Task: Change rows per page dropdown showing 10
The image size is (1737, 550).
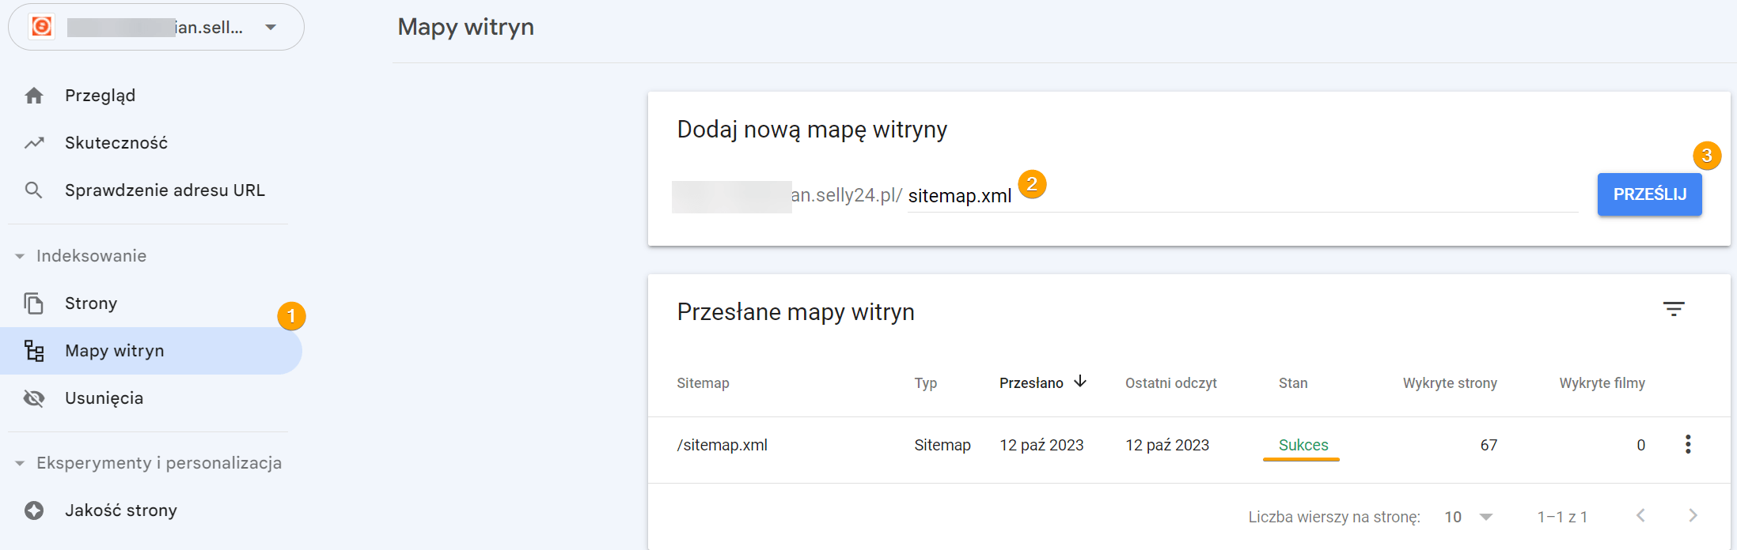Action: [x=1468, y=517]
